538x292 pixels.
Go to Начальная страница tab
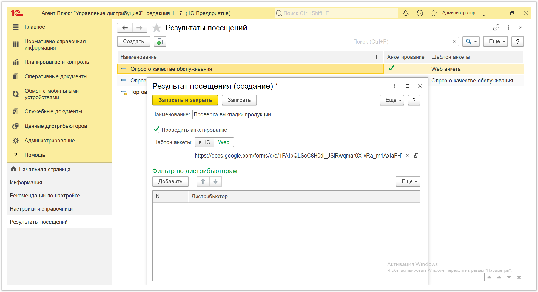click(59, 169)
